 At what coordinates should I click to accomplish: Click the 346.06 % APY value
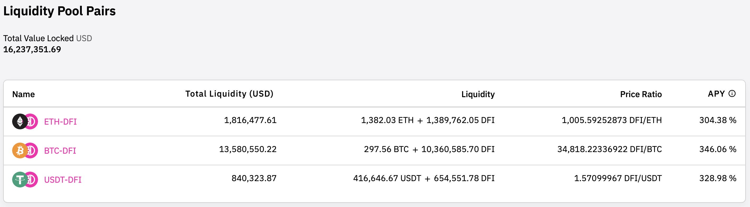point(717,149)
